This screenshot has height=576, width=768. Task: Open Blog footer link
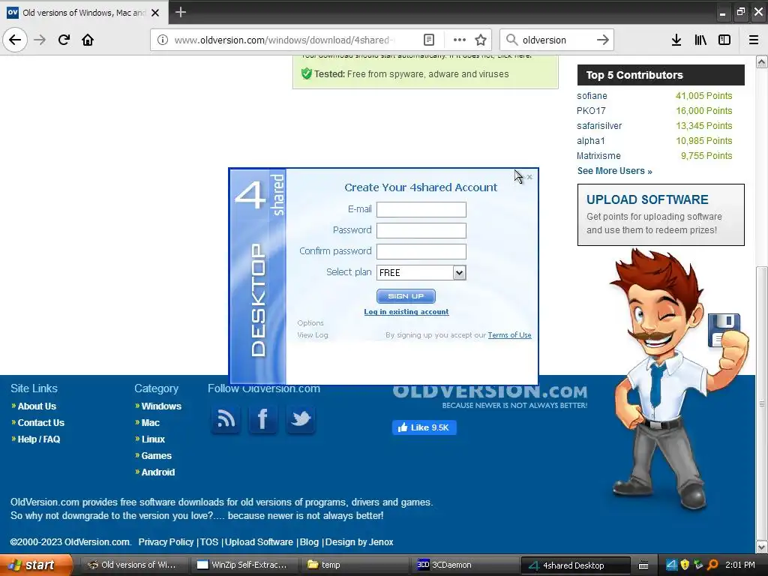[309, 542]
